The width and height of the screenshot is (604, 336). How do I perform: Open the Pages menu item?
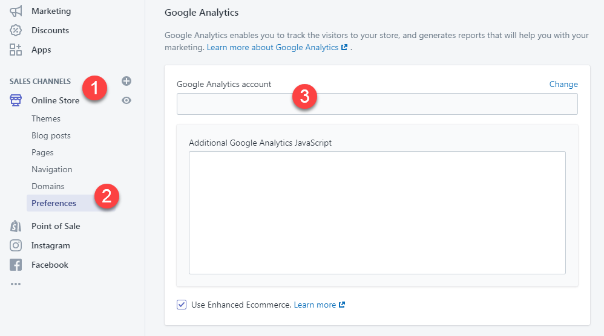point(42,152)
